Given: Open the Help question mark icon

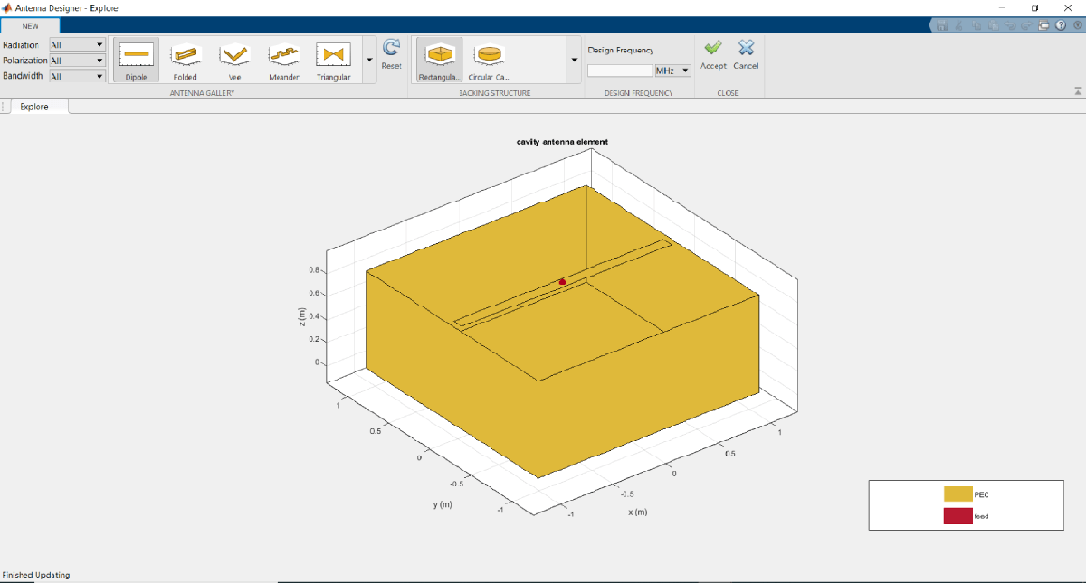Looking at the screenshot, I should 1061,26.
